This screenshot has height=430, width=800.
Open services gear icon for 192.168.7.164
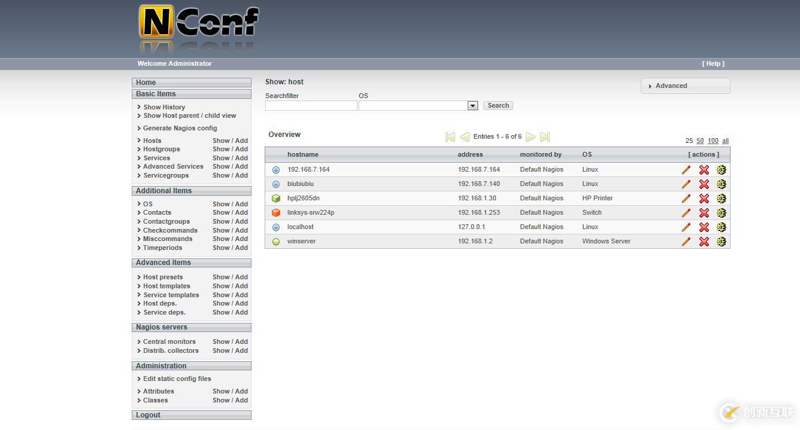point(722,170)
